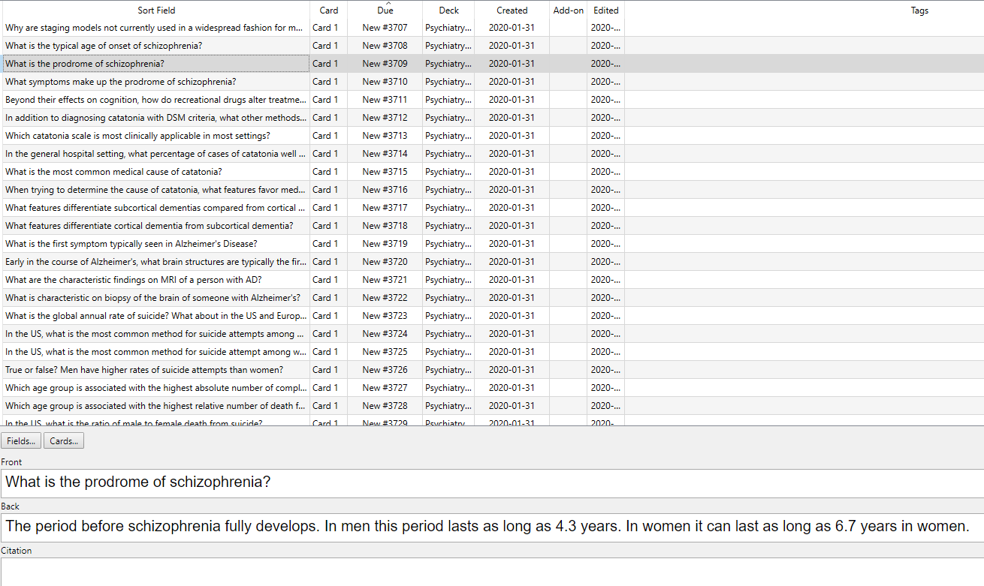The width and height of the screenshot is (984, 586).
Task: Click the Deck column header
Action: (x=448, y=11)
